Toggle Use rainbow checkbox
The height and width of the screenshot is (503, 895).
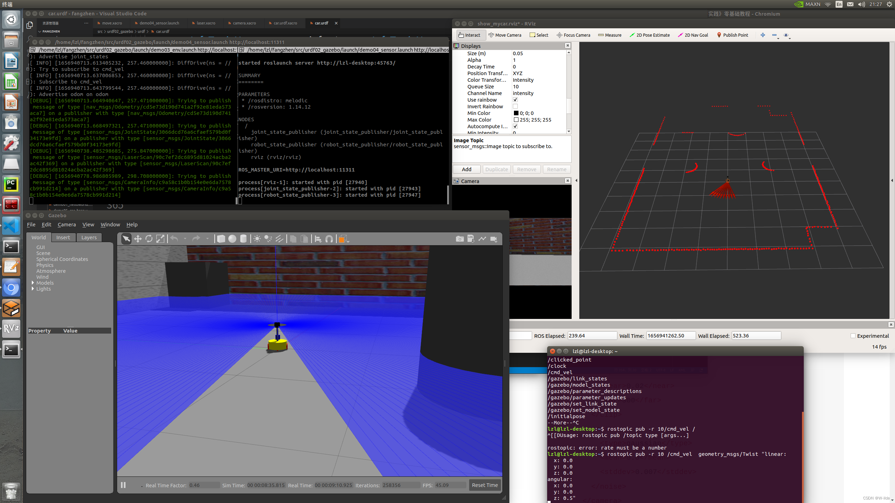[x=515, y=100]
